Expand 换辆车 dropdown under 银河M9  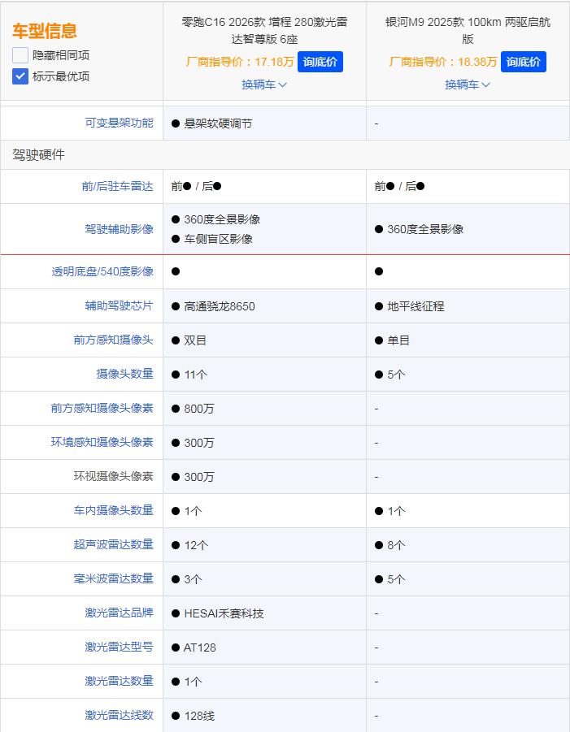tap(468, 84)
